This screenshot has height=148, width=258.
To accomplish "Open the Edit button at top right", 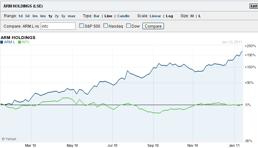I will coord(254,6).
